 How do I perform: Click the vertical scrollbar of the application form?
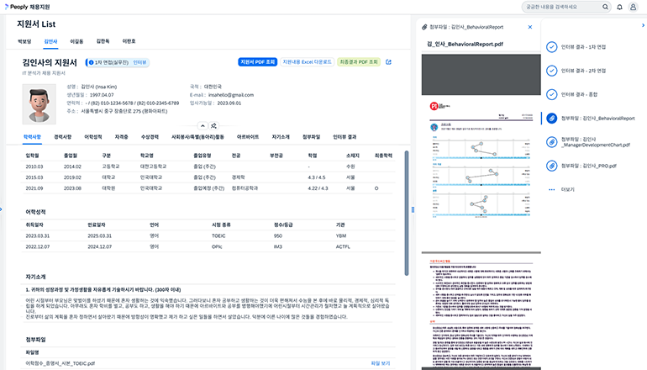(x=407, y=213)
